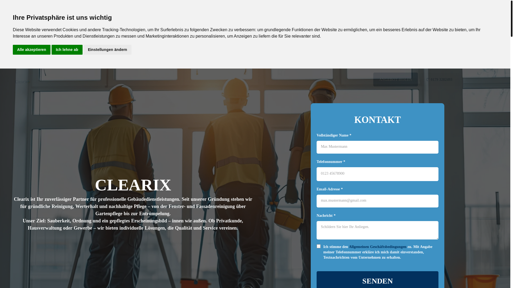Open Allgemeinen Geschäftsbedingungen link
The width and height of the screenshot is (513, 288).
tap(378, 247)
